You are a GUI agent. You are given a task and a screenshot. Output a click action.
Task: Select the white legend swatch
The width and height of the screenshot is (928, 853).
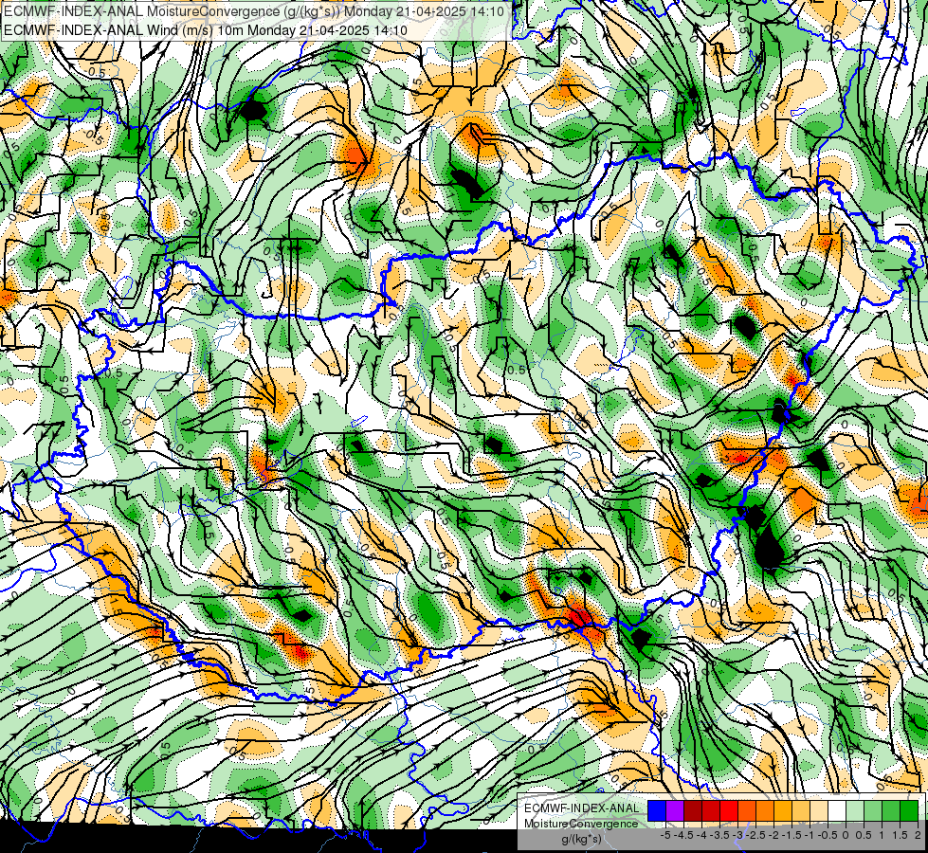pos(837,810)
